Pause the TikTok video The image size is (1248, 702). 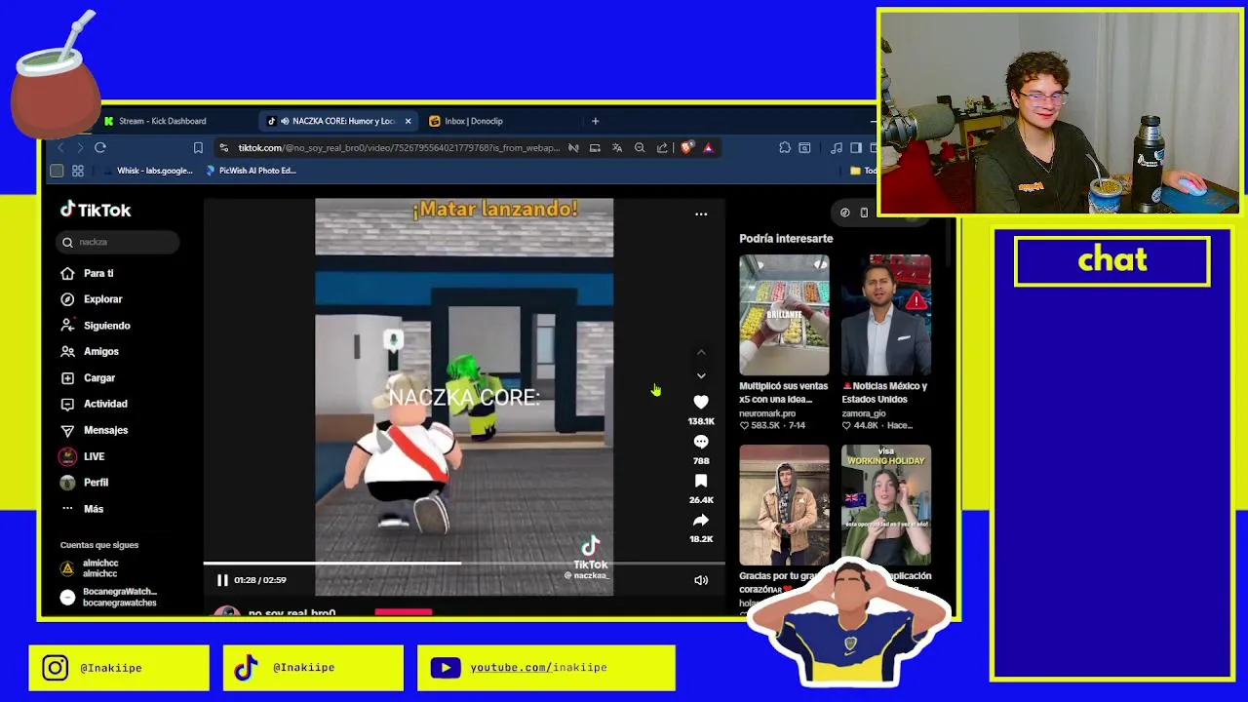coord(222,580)
